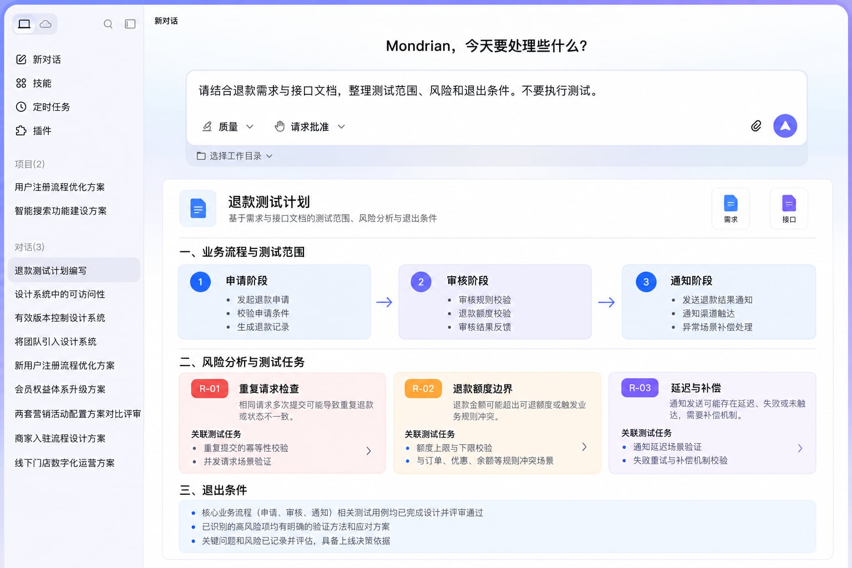The width and height of the screenshot is (852, 568).
Task: Open the 需求 document attachment
Action: click(x=731, y=209)
